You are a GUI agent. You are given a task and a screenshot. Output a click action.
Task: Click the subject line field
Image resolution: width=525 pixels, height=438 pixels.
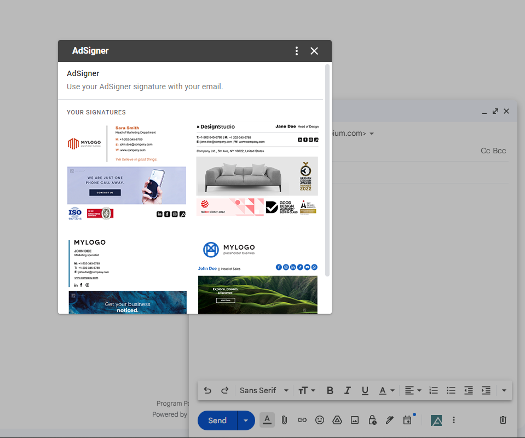pyautogui.click(x=420, y=172)
